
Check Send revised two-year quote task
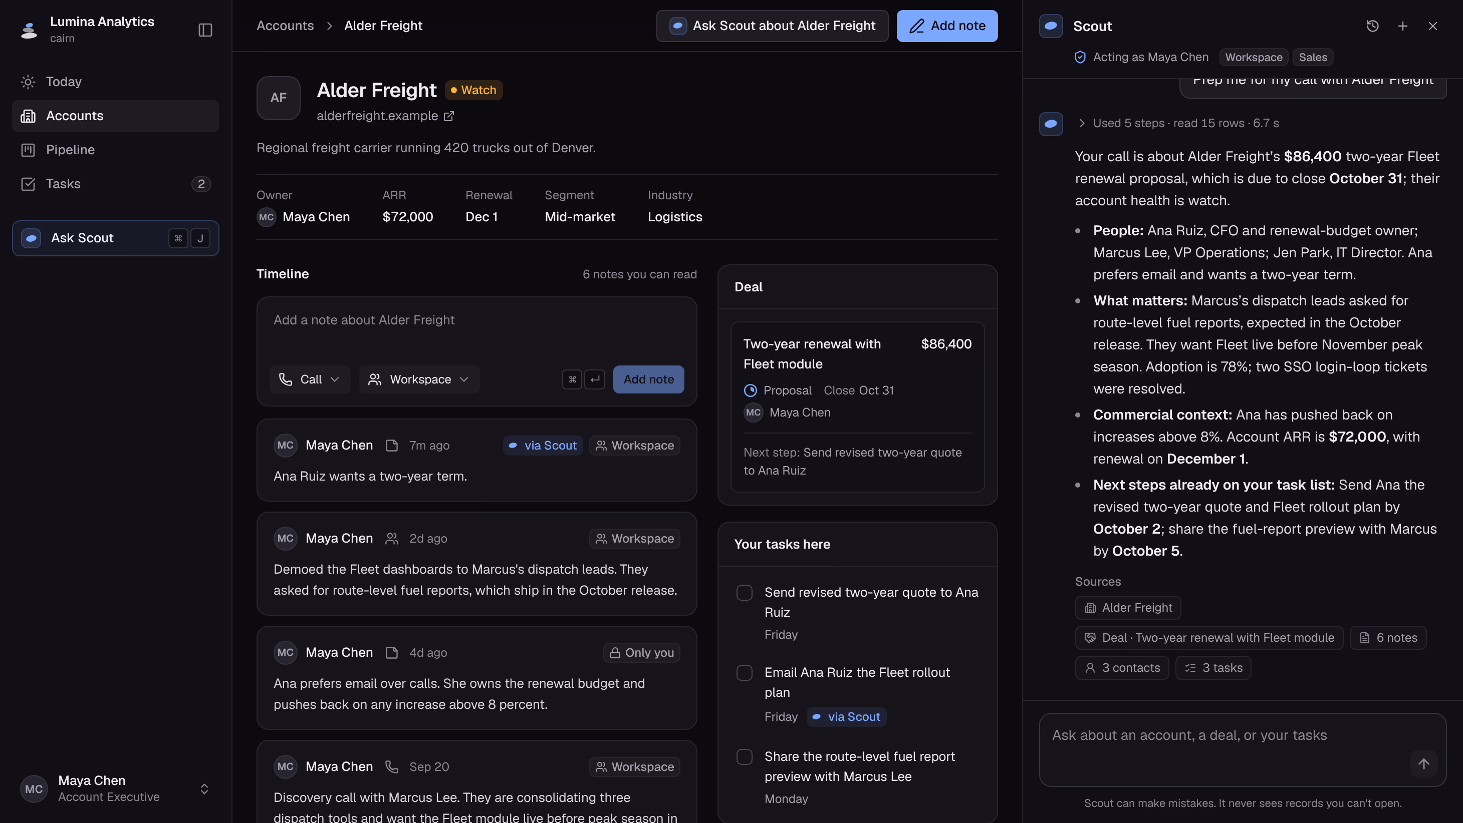click(x=744, y=593)
